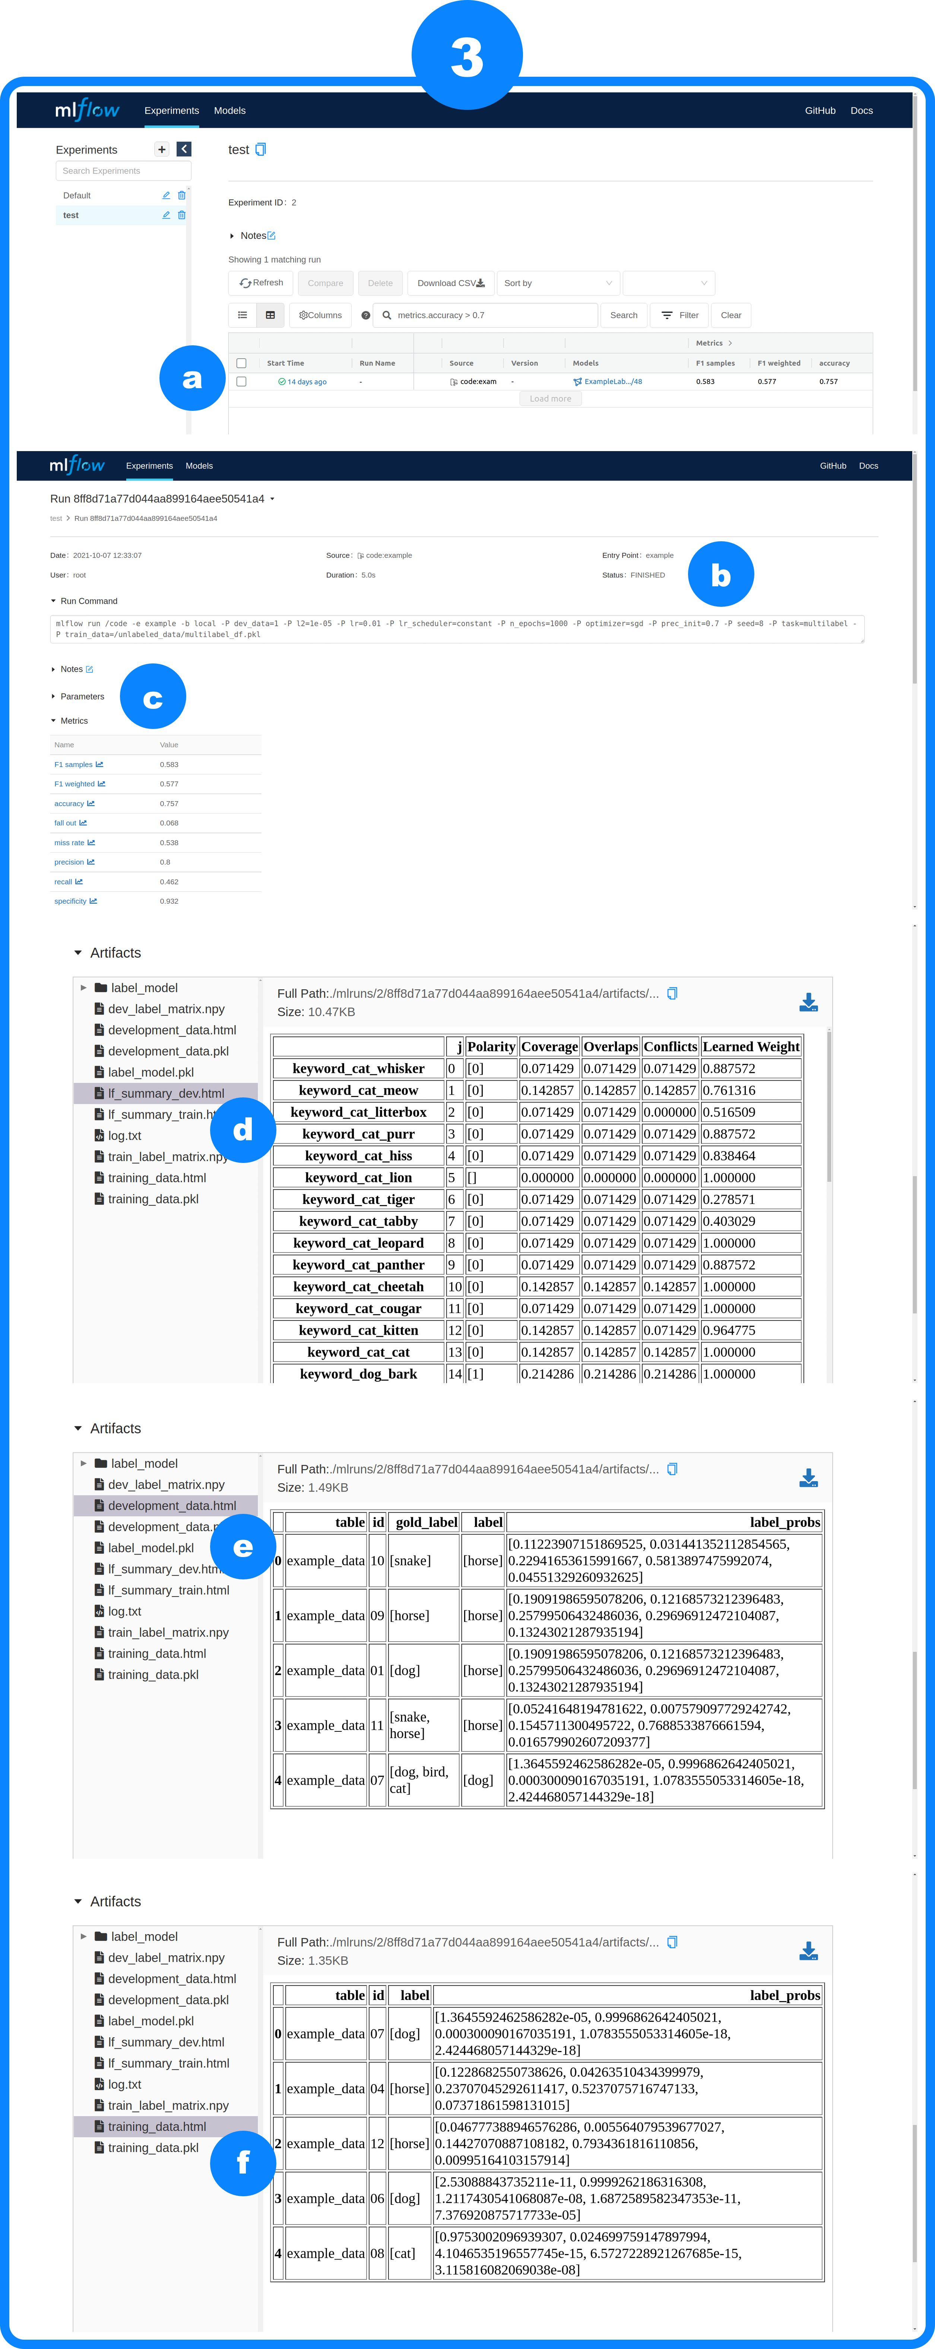The height and width of the screenshot is (2349, 935).
Task: Rename the test experiment via pencil icon
Action: pyautogui.click(x=166, y=215)
